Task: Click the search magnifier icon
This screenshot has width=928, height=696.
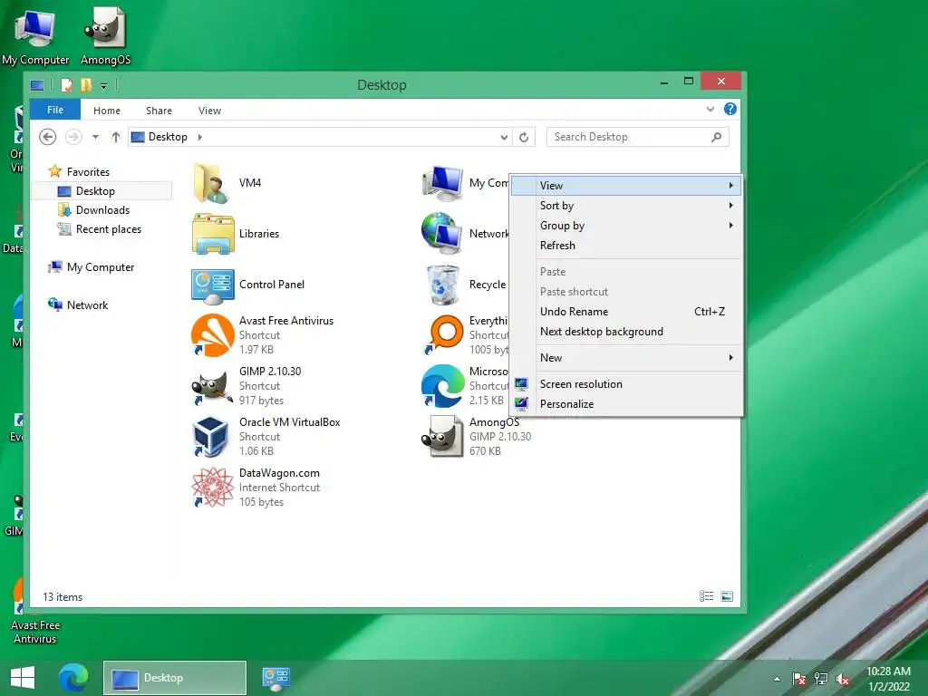Action: tap(716, 138)
